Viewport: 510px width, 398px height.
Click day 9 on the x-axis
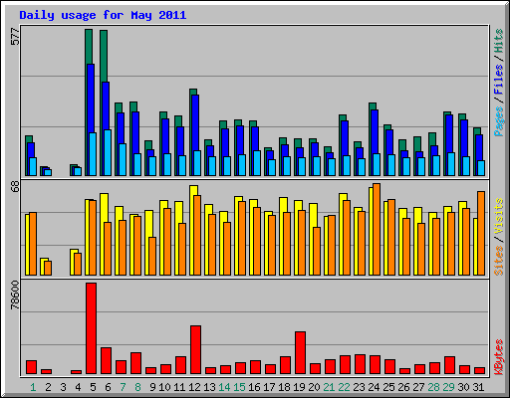152,387
